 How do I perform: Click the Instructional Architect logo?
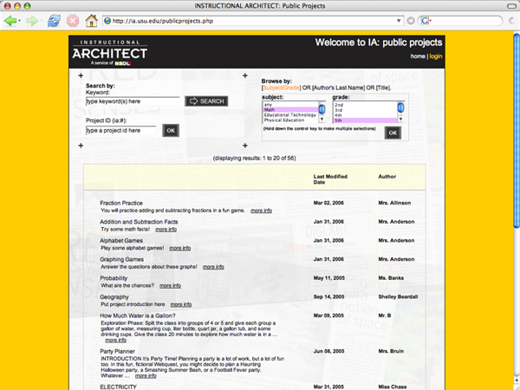[x=110, y=53]
